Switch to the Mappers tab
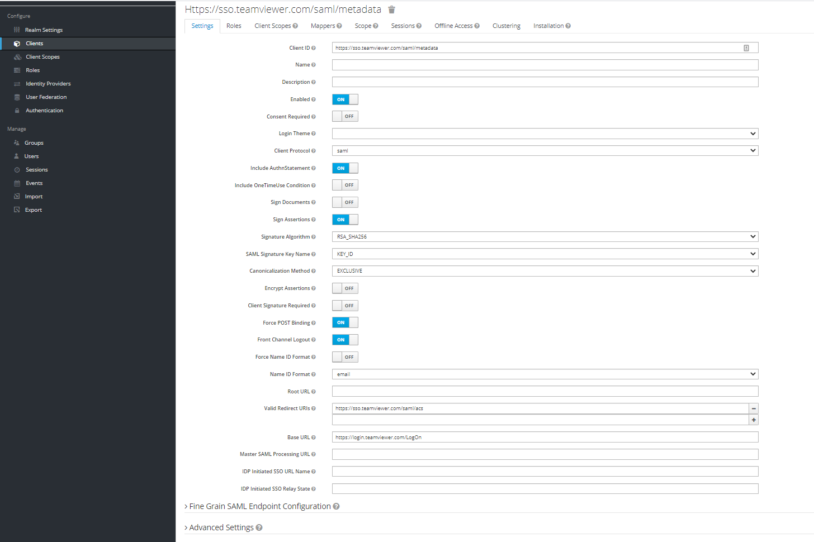This screenshot has height=542, width=814. pos(323,26)
